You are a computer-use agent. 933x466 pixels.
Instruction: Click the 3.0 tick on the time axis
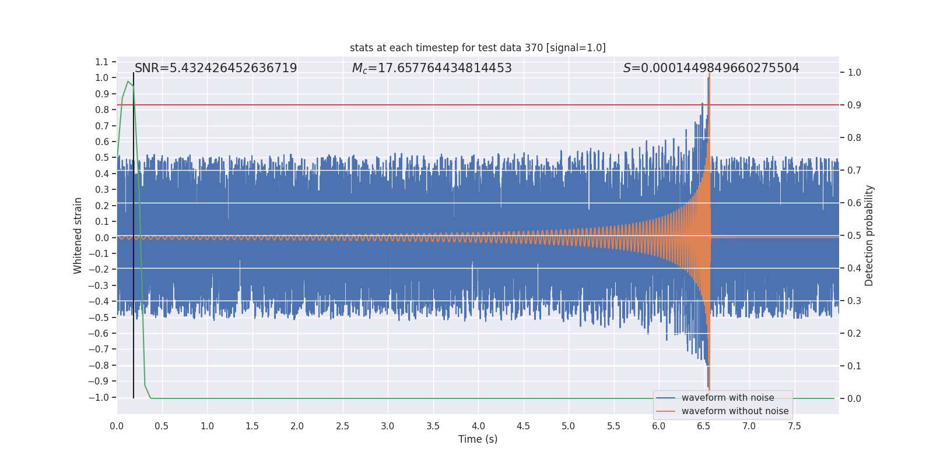tap(388, 426)
